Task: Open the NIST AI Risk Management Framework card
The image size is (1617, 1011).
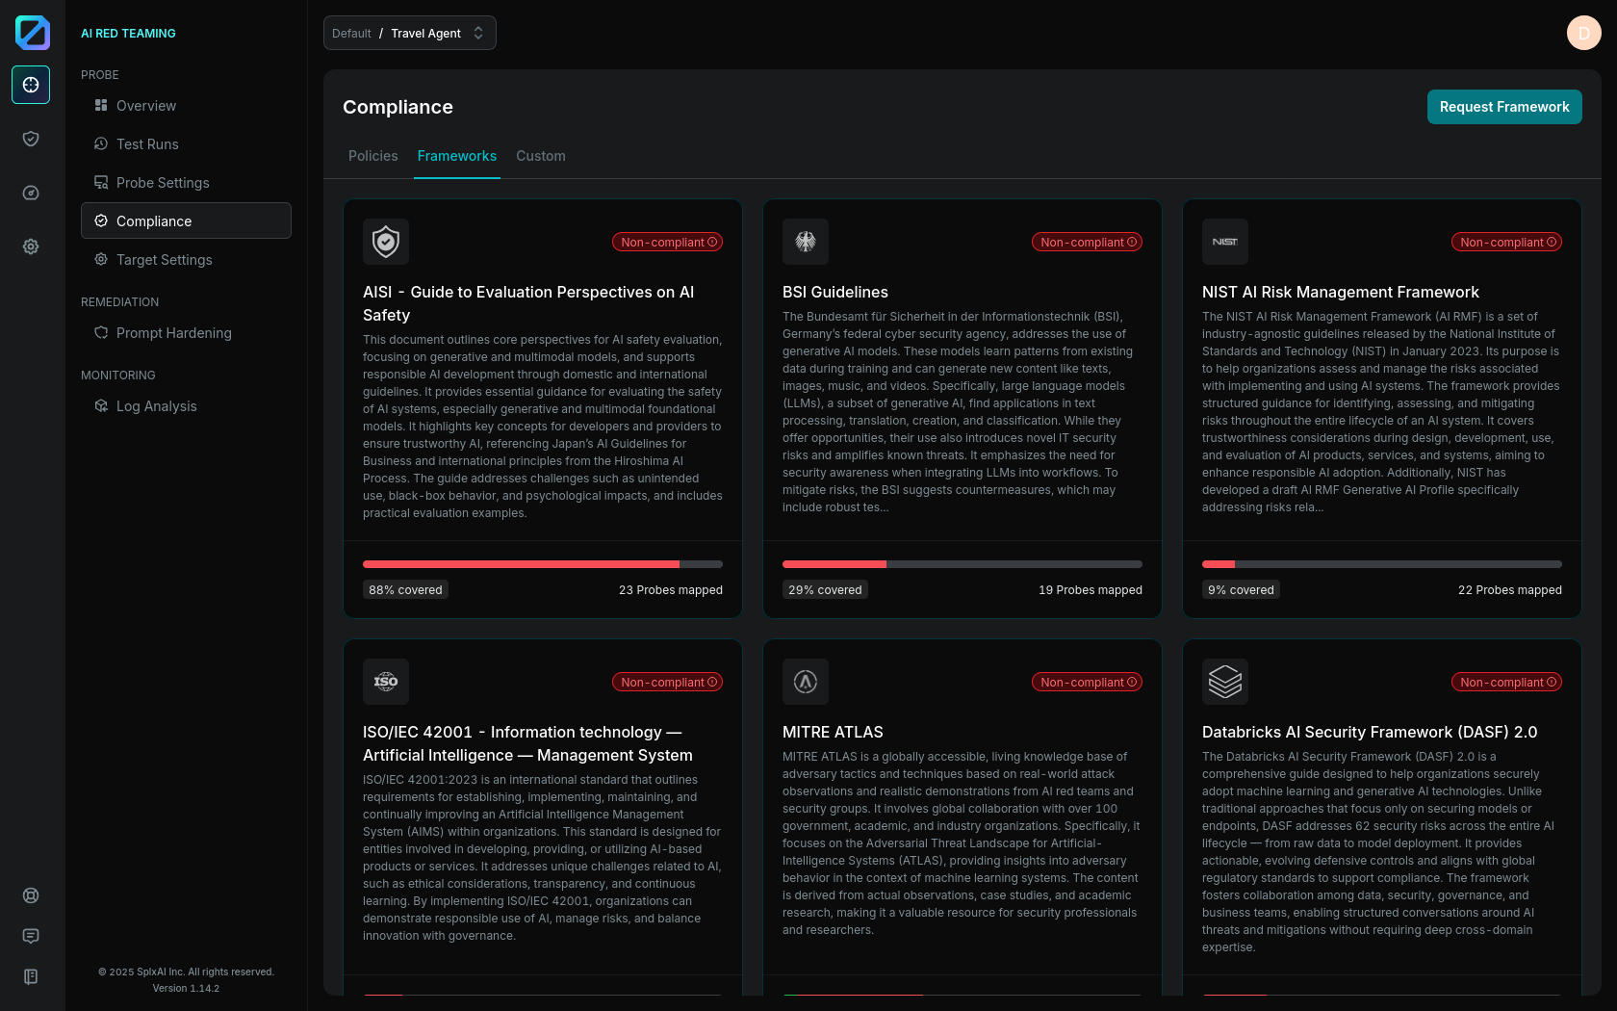Action: point(1340,292)
